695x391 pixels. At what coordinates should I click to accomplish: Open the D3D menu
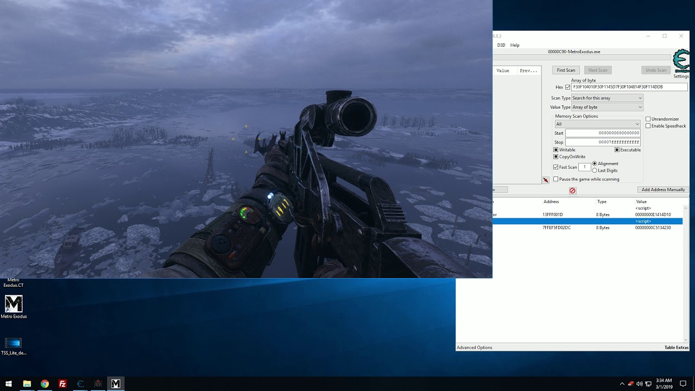pyautogui.click(x=501, y=45)
